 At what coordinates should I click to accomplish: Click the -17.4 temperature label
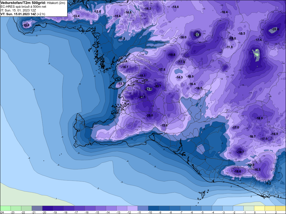point(258,40)
